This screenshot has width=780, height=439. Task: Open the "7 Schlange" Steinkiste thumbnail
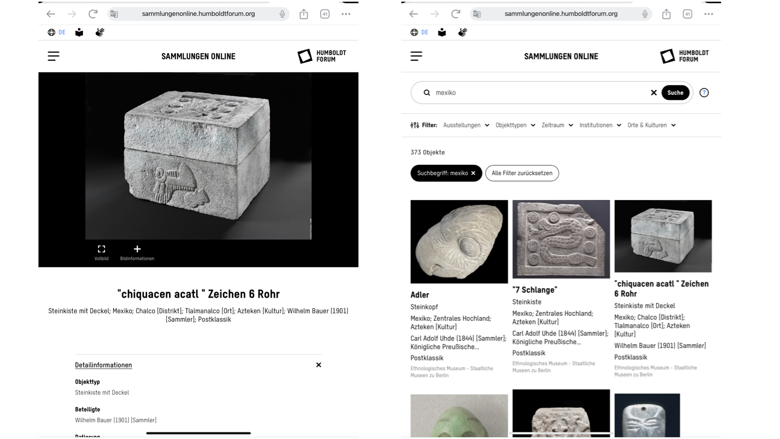tap(561, 239)
